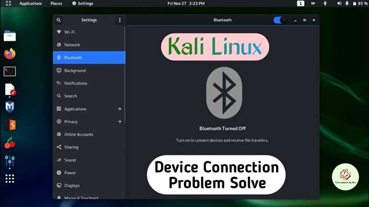Open the Sharing panel
The width and height of the screenshot is (369, 207).
coord(89,147)
